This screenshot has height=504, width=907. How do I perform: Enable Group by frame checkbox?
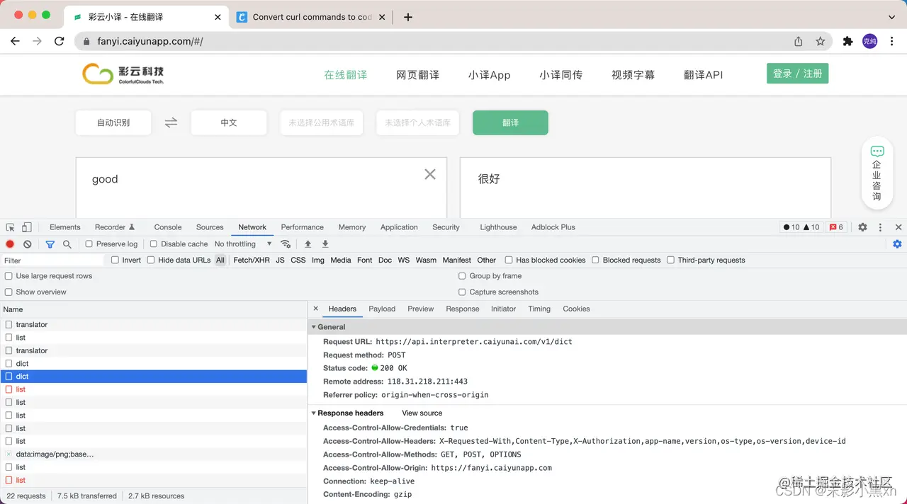pyautogui.click(x=462, y=276)
